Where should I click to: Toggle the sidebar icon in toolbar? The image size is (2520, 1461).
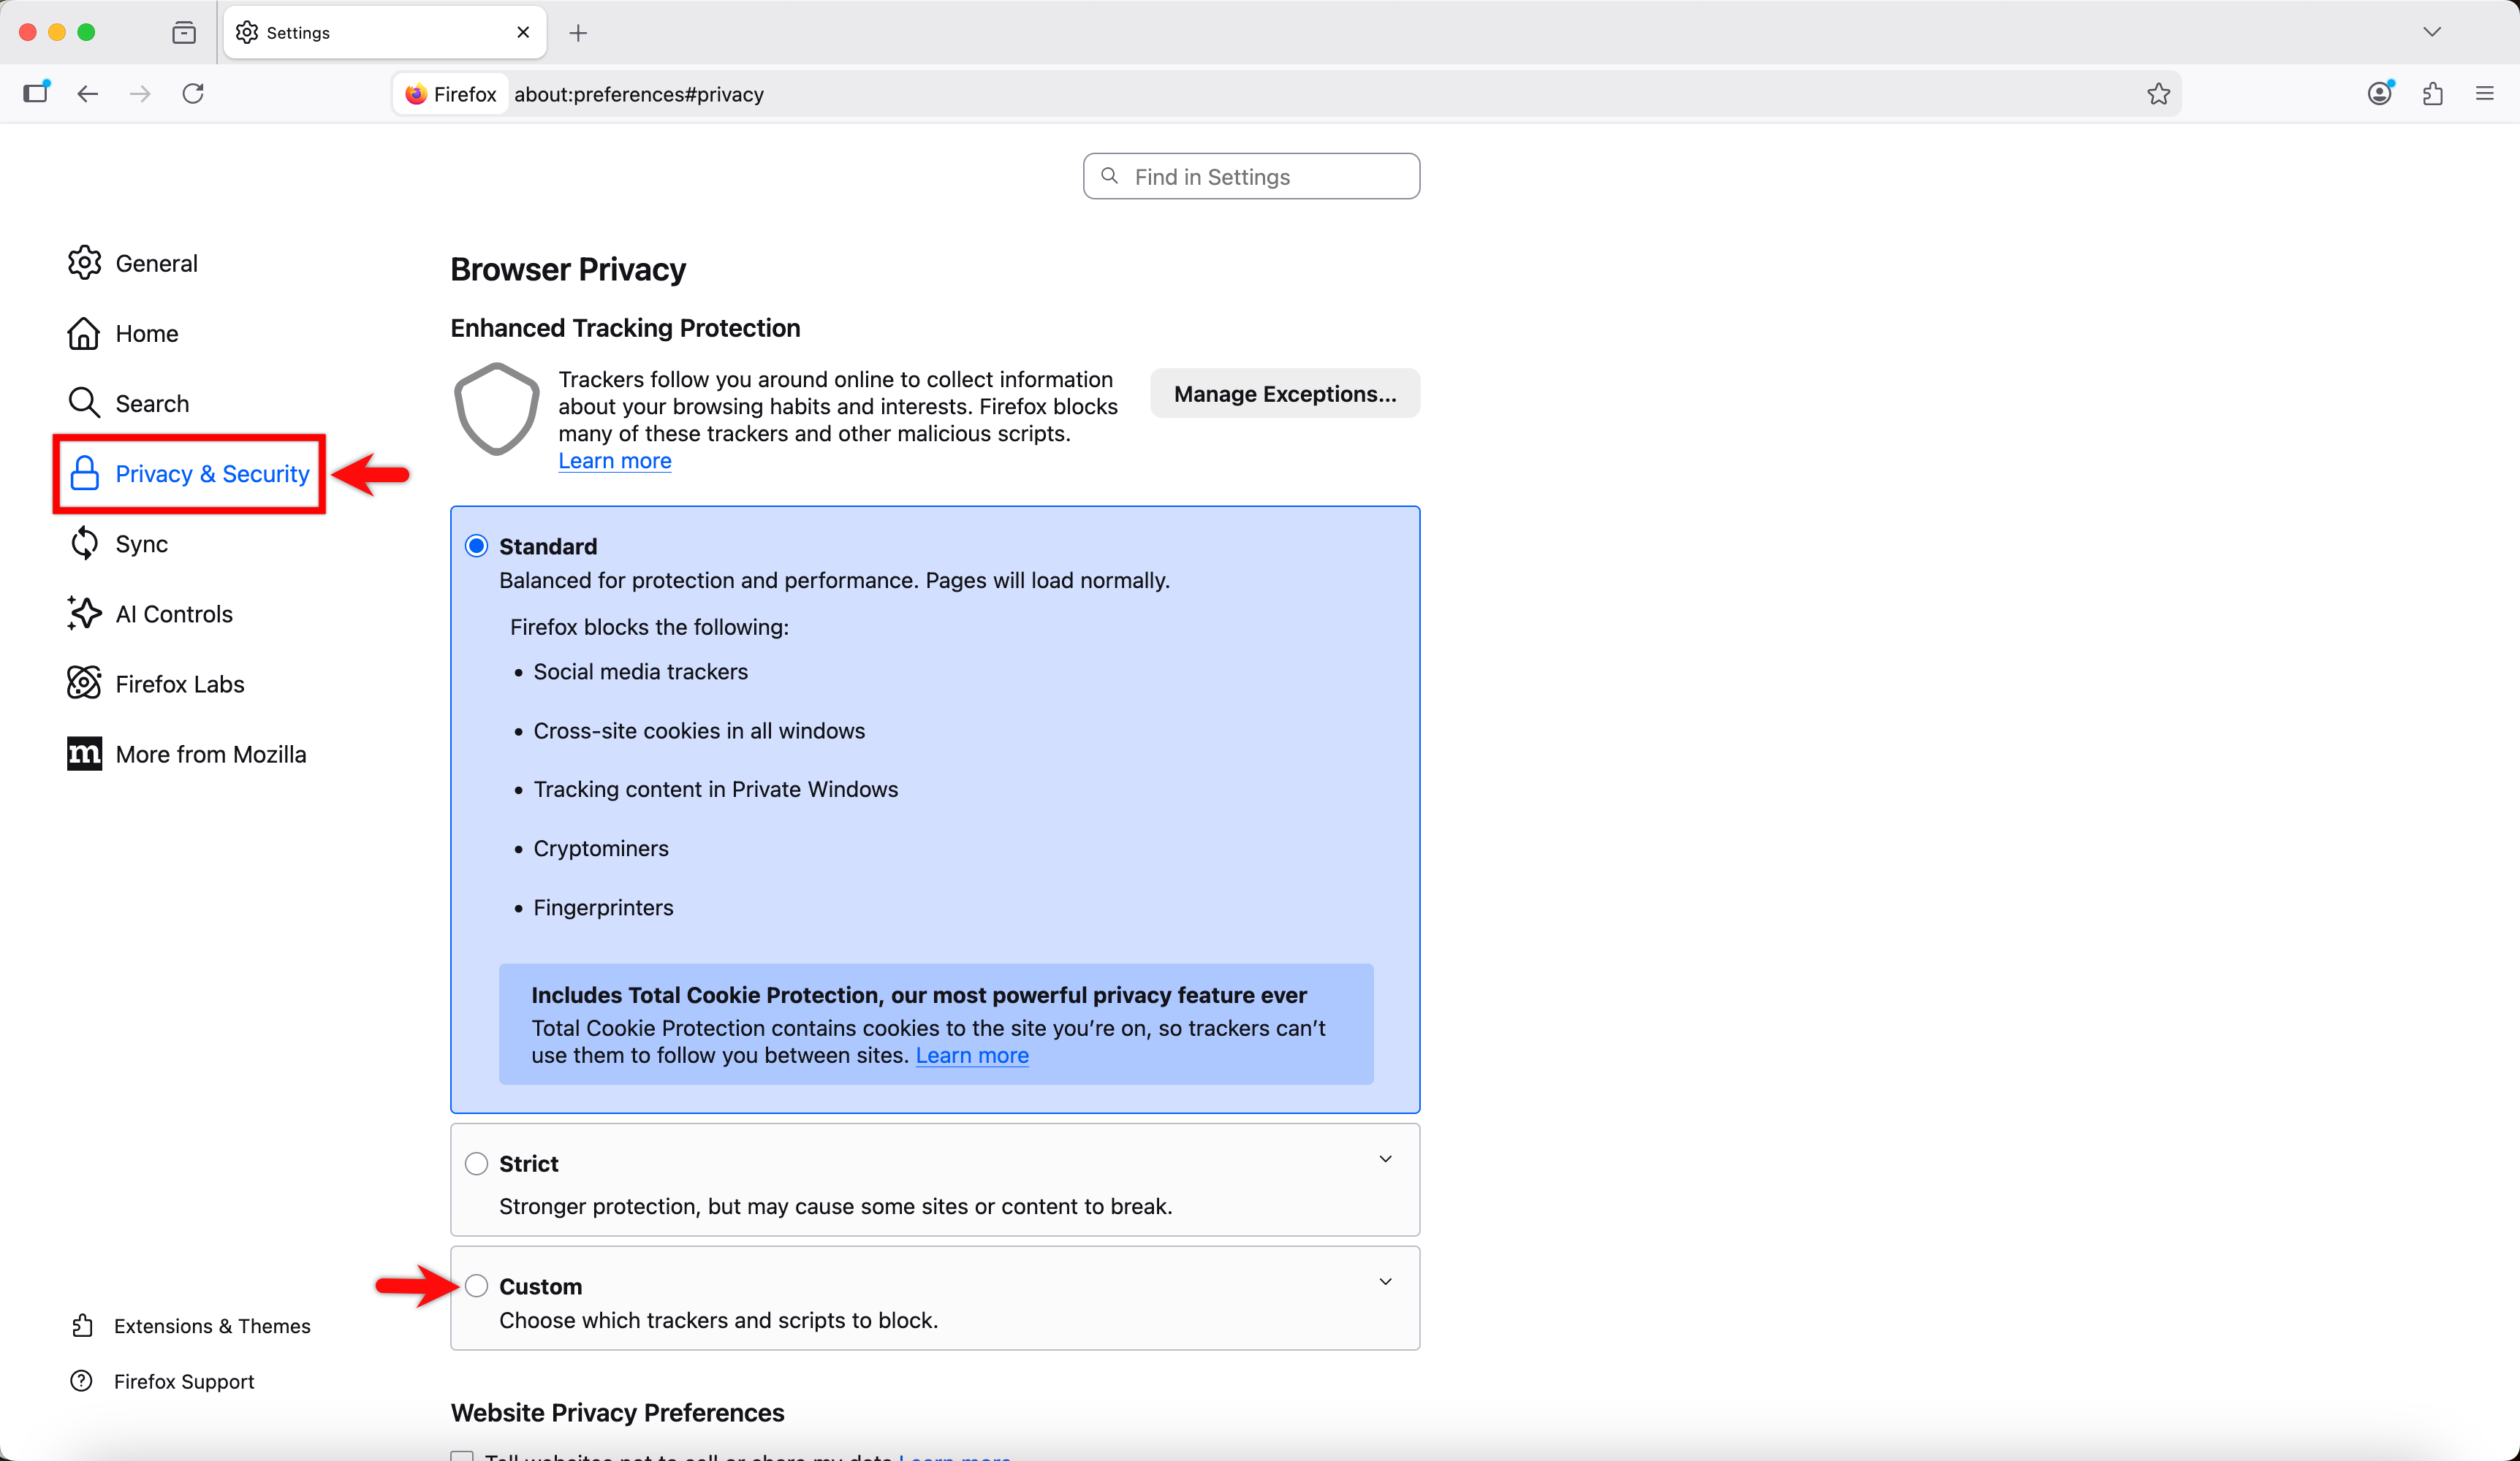point(36,93)
